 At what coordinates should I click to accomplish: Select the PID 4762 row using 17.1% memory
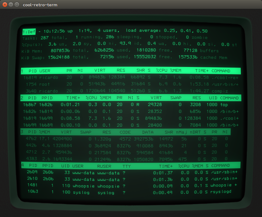pos(126,139)
